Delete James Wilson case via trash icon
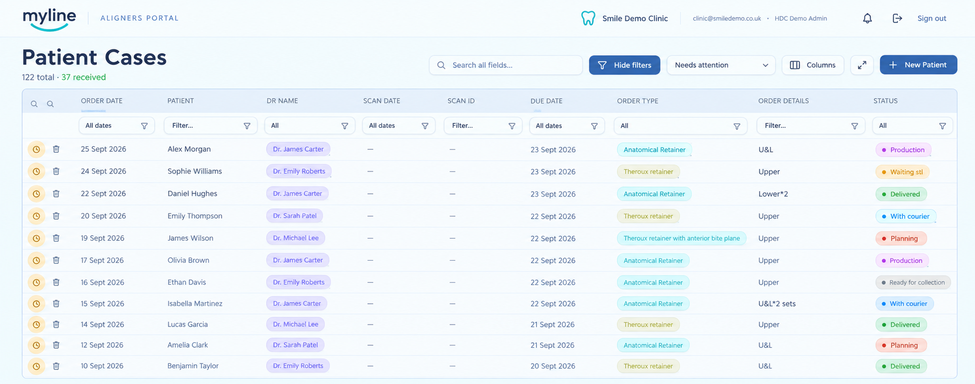Viewport: 975px width, 384px height. (x=56, y=238)
